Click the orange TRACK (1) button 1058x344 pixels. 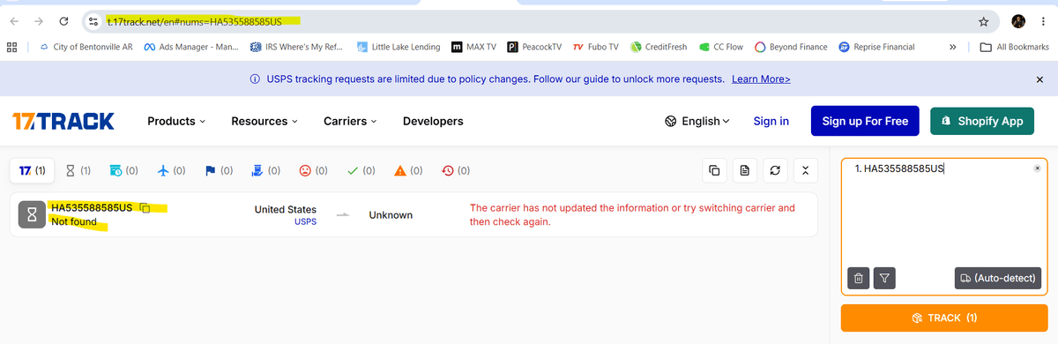[944, 318]
